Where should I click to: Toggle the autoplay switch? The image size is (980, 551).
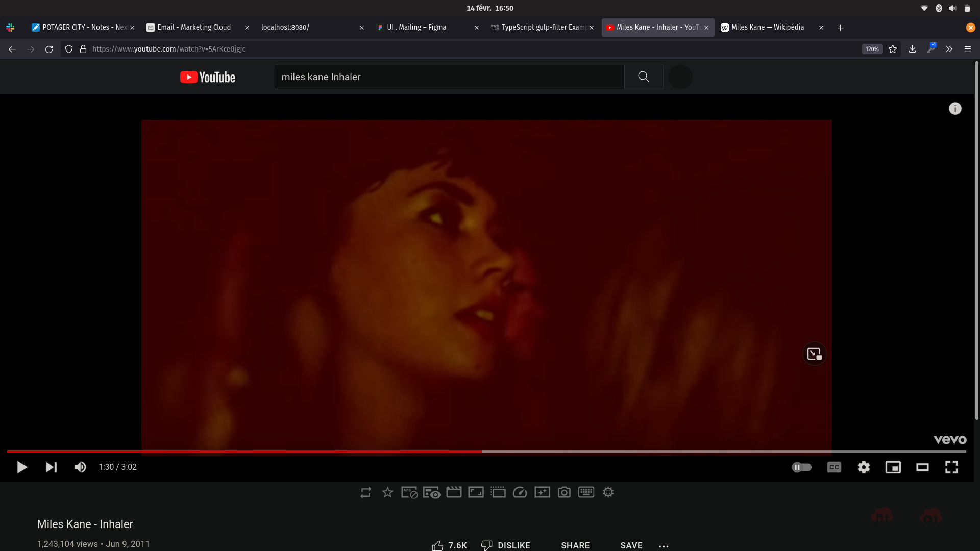801,467
